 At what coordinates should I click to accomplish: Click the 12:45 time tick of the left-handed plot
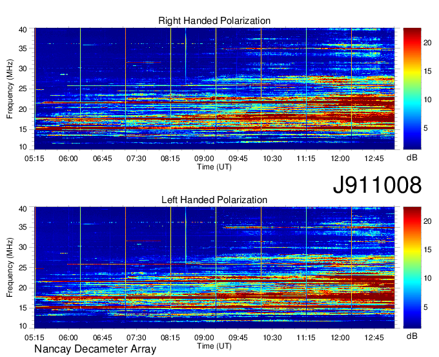[x=374, y=338]
